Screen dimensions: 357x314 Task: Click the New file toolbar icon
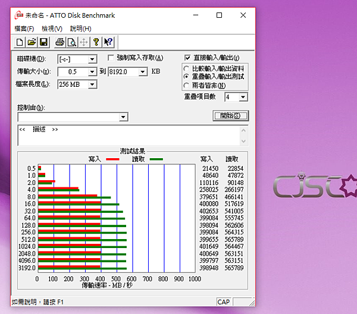tap(20, 42)
